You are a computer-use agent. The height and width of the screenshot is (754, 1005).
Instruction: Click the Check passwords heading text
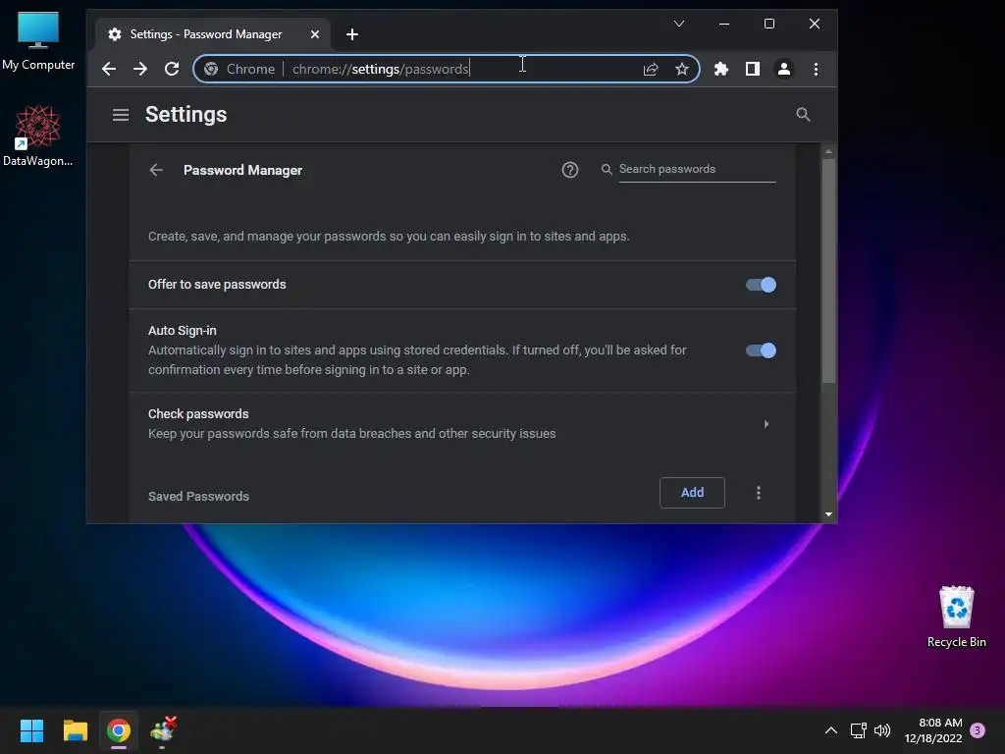coord(198,414)
